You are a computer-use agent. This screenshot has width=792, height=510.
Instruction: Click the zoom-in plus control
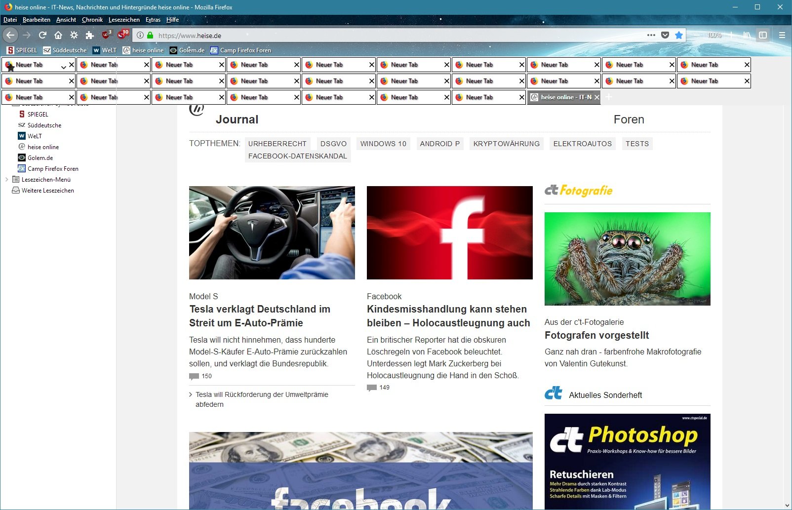pos(731,35)
